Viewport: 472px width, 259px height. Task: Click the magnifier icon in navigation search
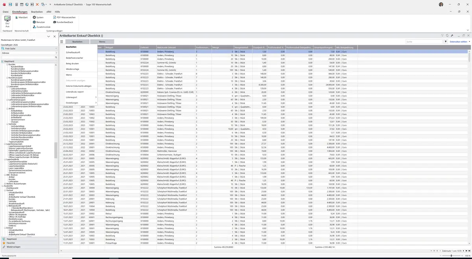click(56, 57)
